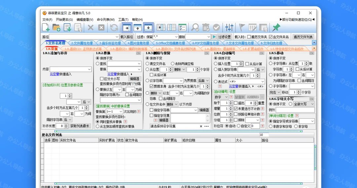The width and height of the screenshot is (357, 188).
Task: Click the 例外 text input field
Action: (295, 110)
